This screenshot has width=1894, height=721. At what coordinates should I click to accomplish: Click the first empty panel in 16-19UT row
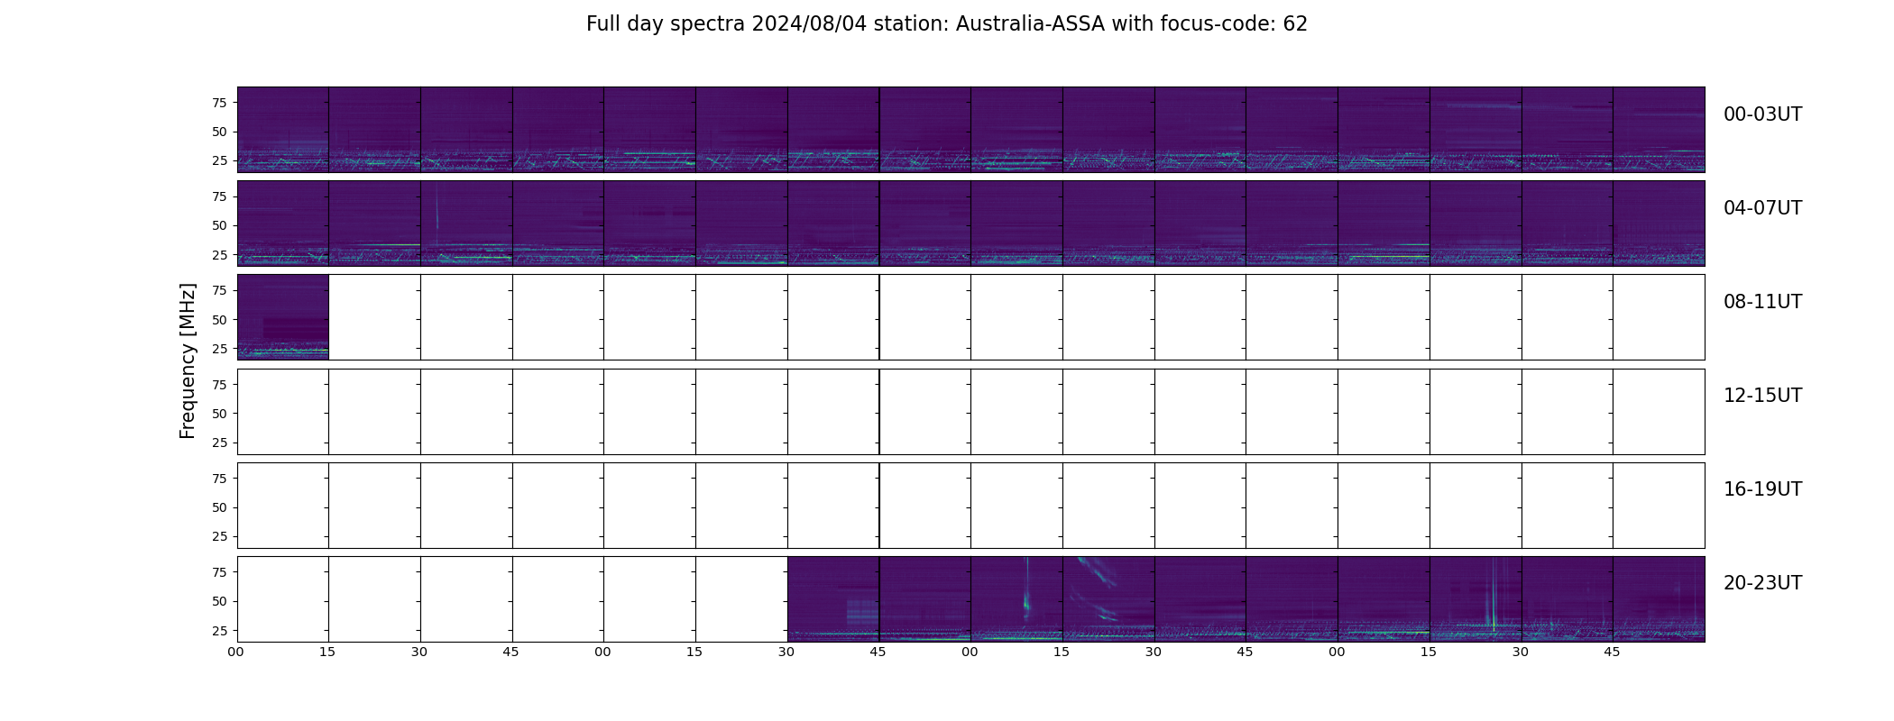(283, 506)
